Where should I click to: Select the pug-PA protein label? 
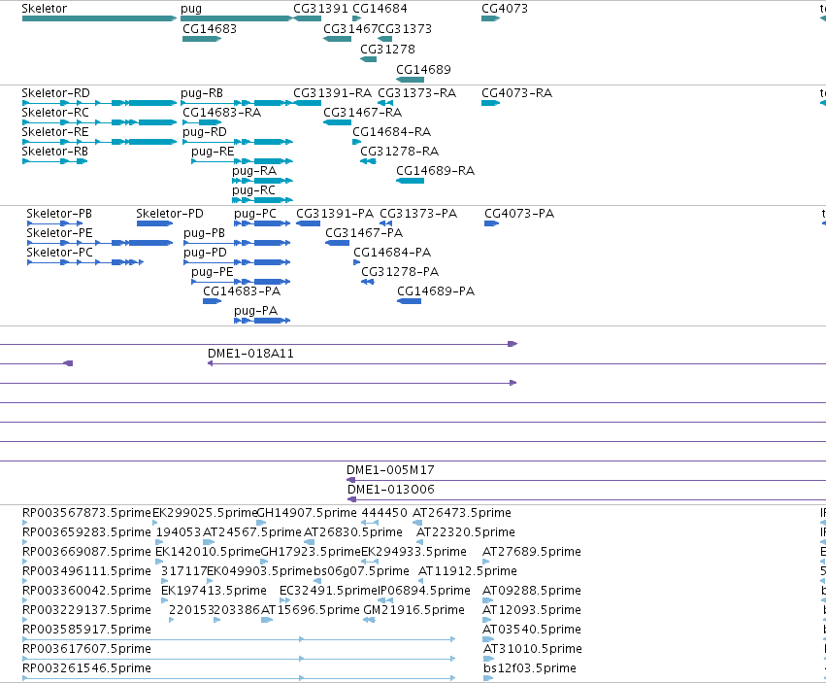[x=255, y=311]
